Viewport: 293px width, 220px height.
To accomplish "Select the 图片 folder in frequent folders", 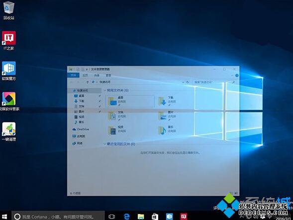I will [x=167, y=116].
